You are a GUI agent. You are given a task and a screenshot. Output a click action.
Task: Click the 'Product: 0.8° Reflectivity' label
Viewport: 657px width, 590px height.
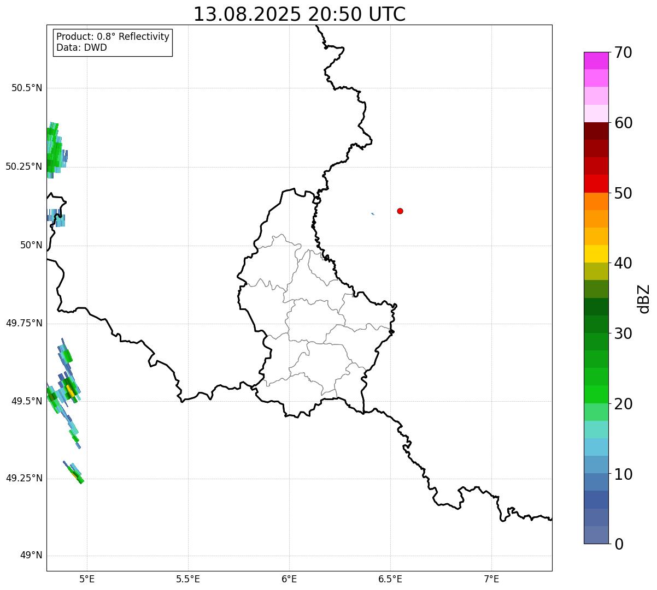pos(113,37)
